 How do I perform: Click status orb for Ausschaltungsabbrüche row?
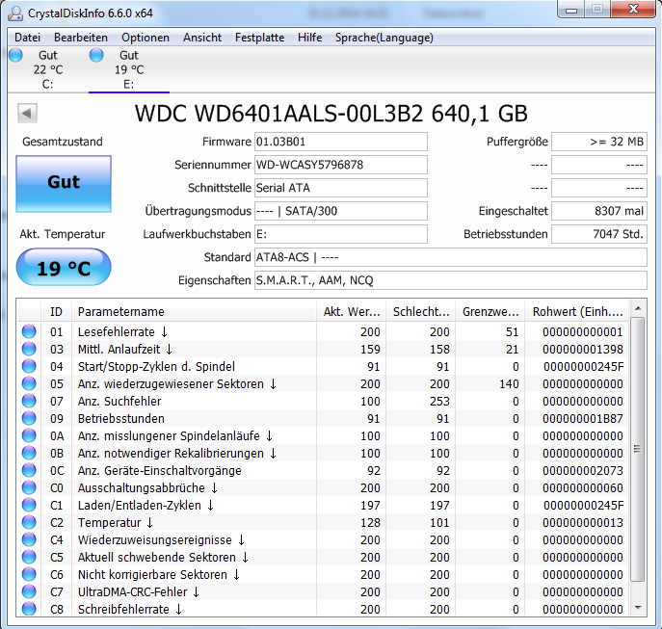[29, 487]
